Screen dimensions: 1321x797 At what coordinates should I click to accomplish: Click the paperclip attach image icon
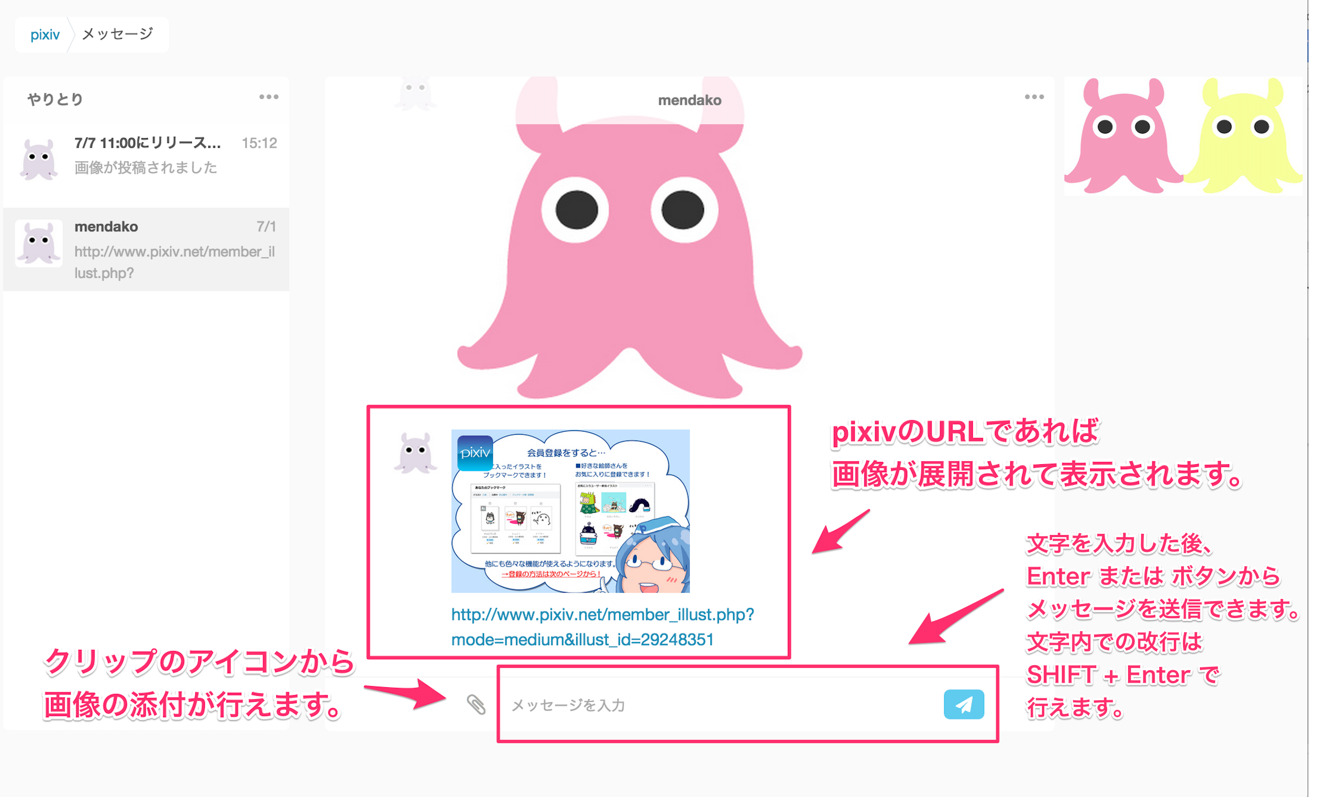[476, 704]
